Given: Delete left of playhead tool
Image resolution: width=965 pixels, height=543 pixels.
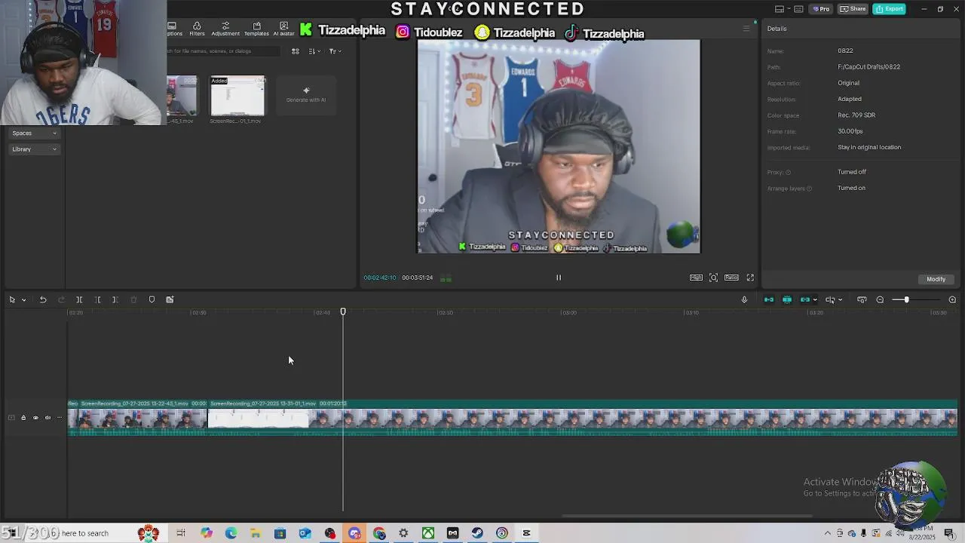Looking at the screenshot, I should (x=97, y=300).
